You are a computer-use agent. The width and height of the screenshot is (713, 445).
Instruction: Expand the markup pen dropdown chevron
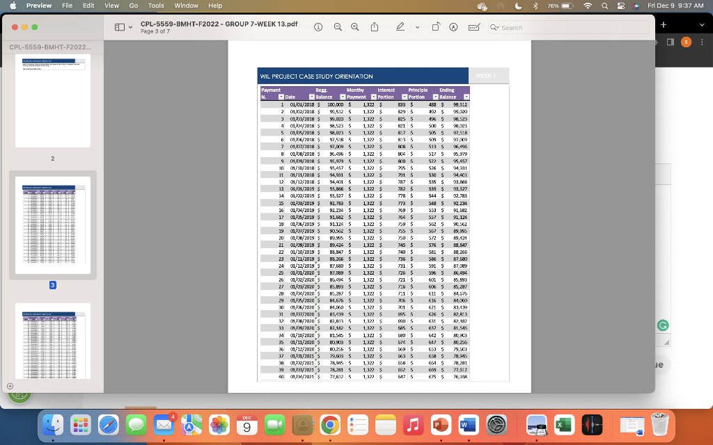pyautogui.click(x=416, y=26)
